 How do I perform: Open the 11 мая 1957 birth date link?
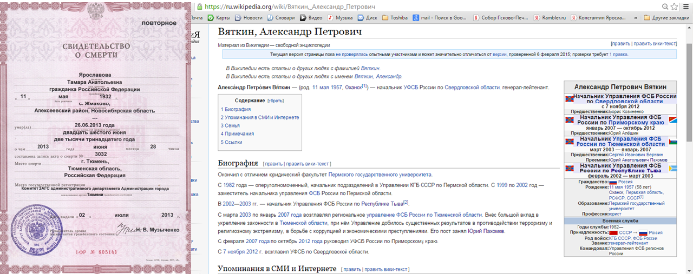pyautogui.click(x=327, y=87)
